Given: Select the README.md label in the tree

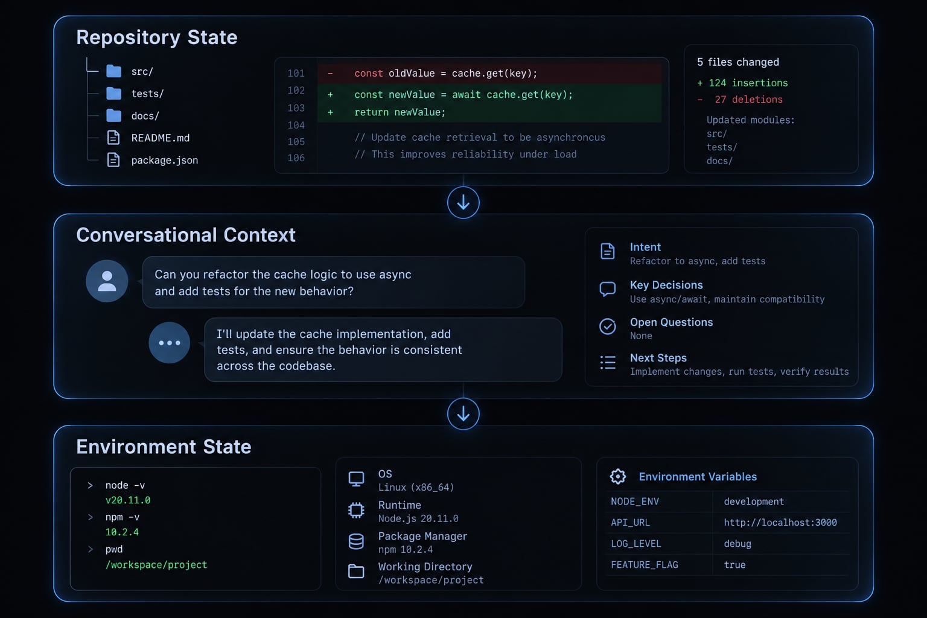Looking at the screenshot, I should tap(161, 138).
